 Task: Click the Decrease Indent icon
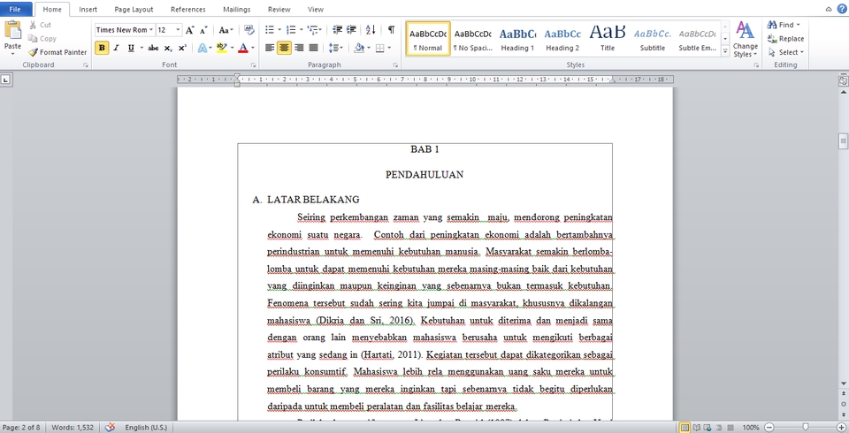coord(337,30)
